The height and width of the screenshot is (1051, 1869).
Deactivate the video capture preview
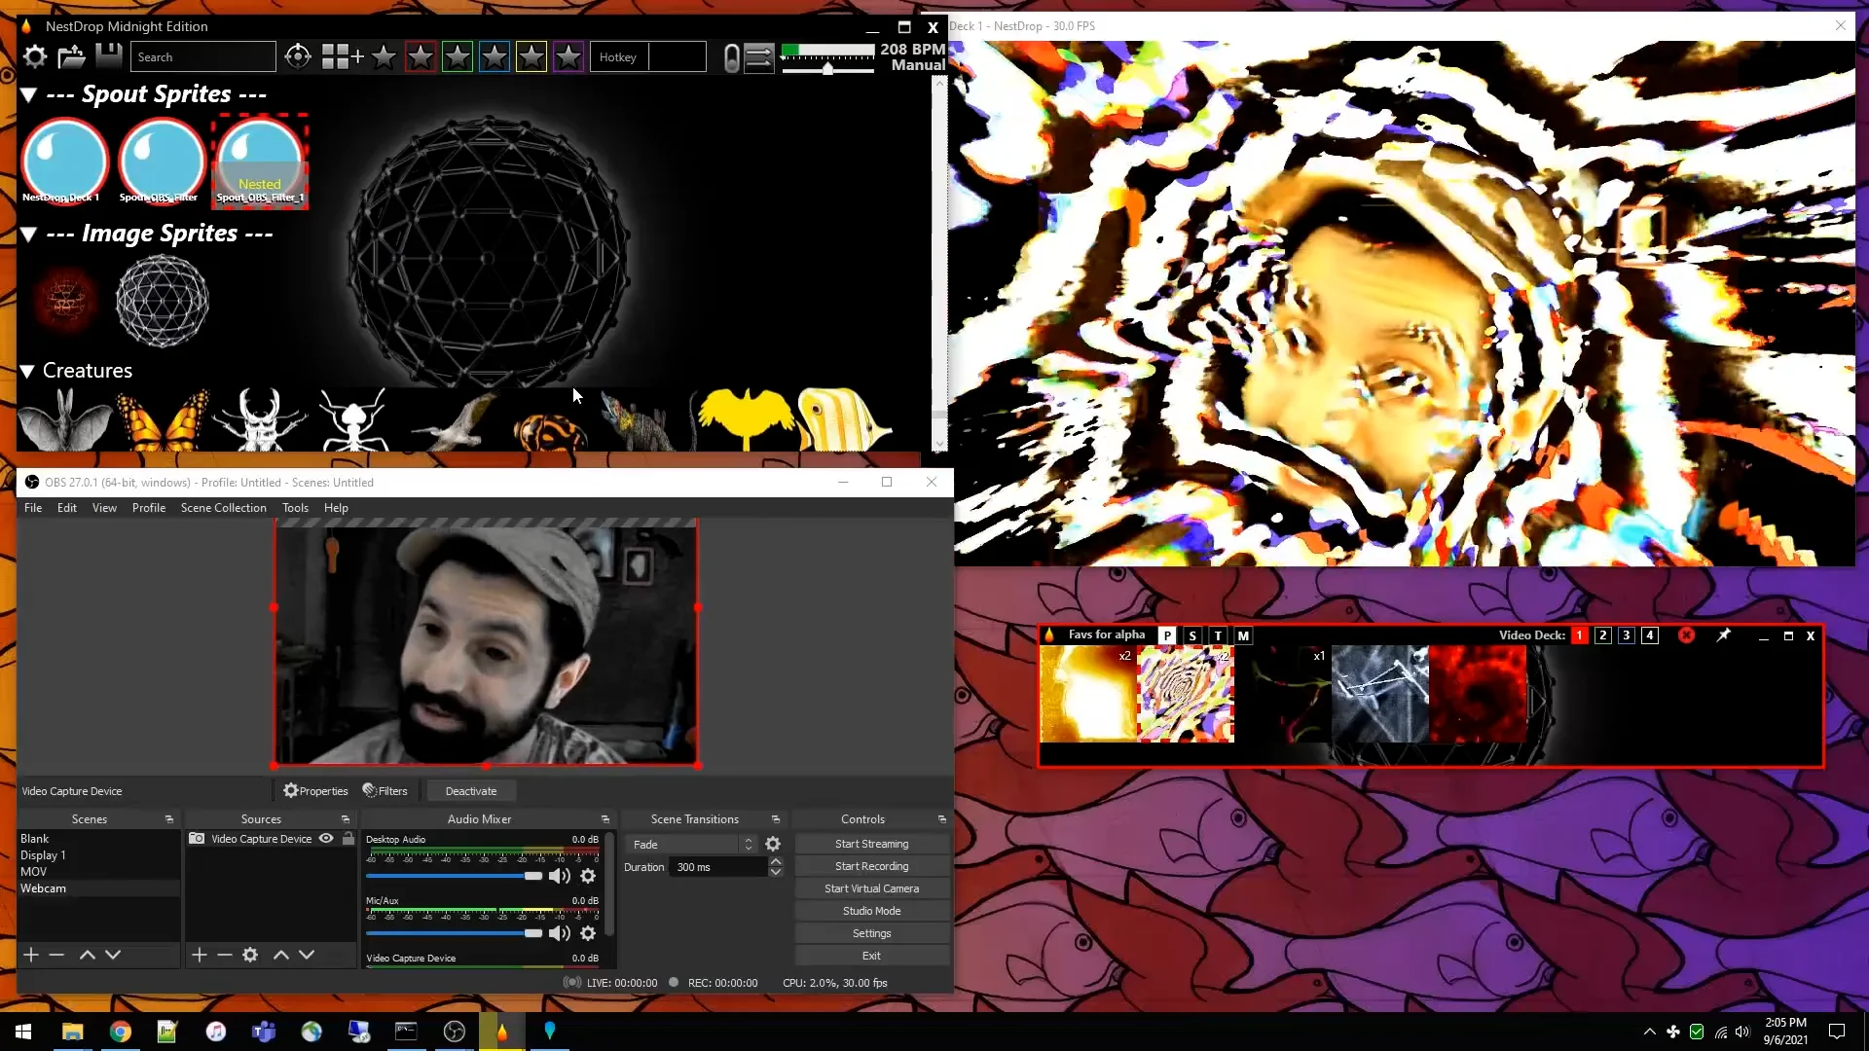(471, 790)
